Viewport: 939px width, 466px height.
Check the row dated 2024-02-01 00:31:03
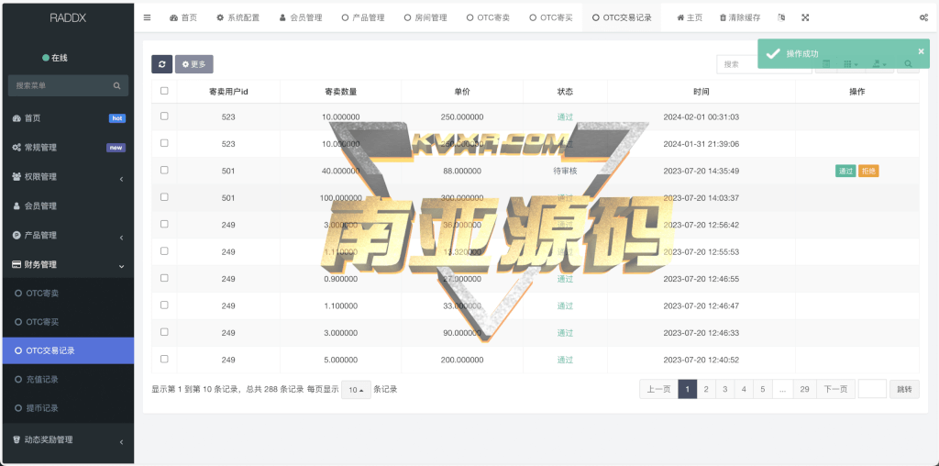tap(164, 116)
